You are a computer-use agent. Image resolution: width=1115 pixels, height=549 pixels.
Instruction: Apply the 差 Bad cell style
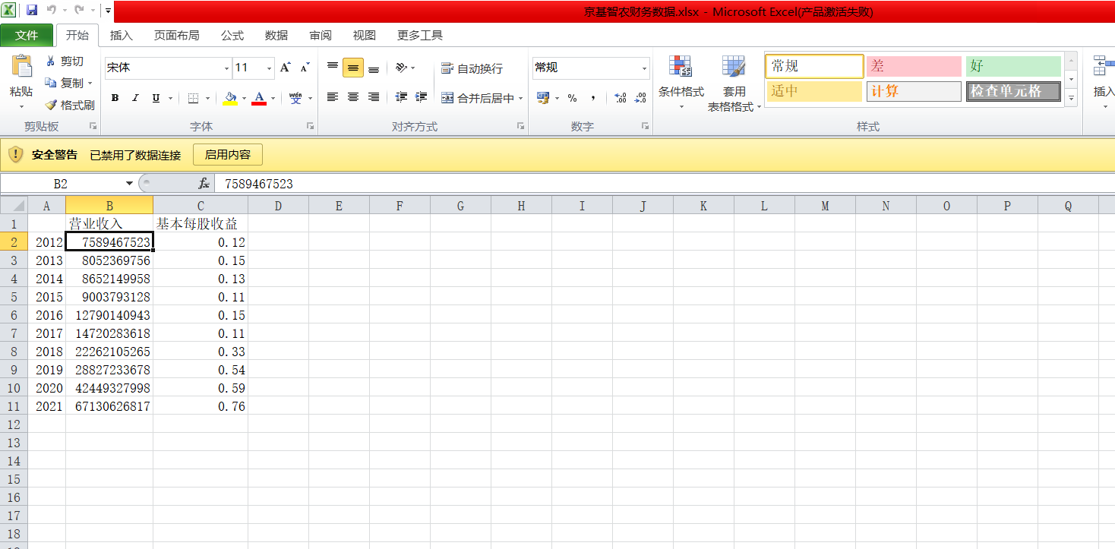click(914, 67)
